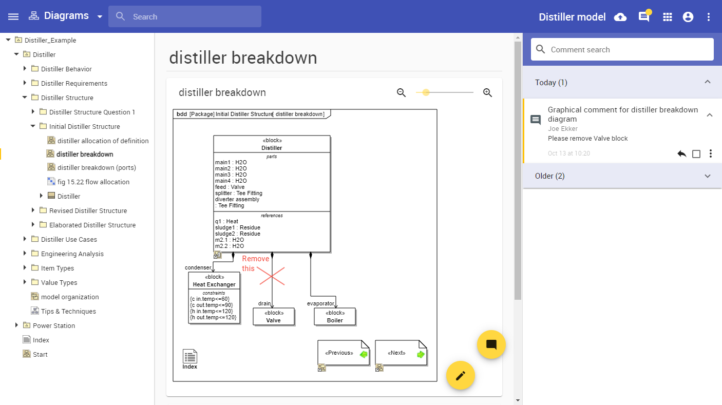The height and width of the screenshot is (405, 722).
Task: Zoom out the diagram with minus magnifier
Action: click(x=402, y=92)
